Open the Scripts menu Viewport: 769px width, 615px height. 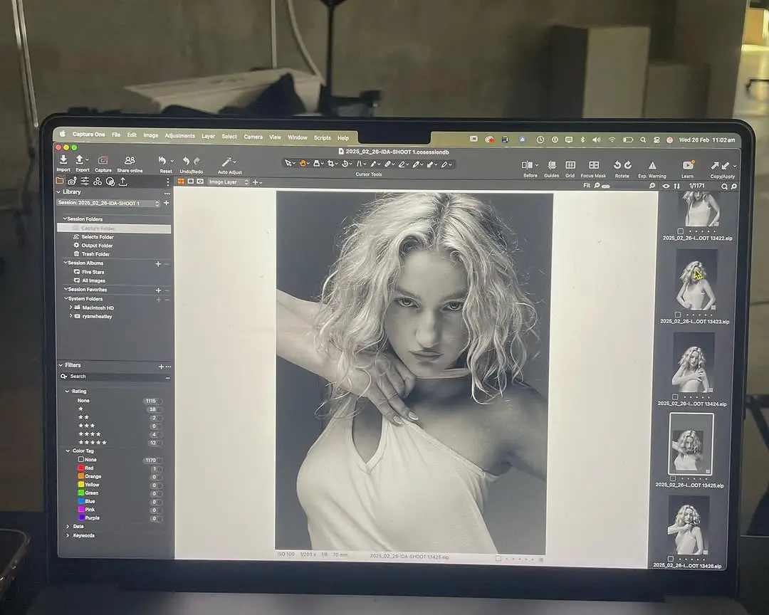click(323, 138)
